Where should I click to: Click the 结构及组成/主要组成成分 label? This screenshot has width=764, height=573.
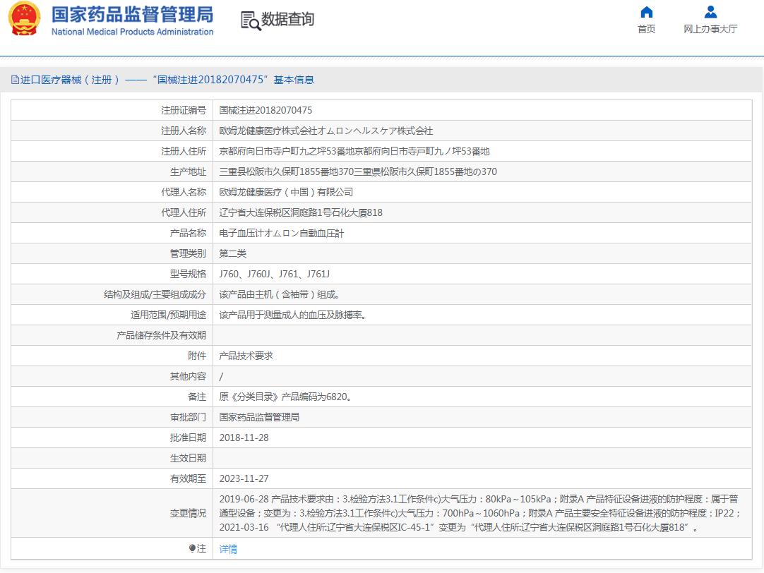coord(155,294)
